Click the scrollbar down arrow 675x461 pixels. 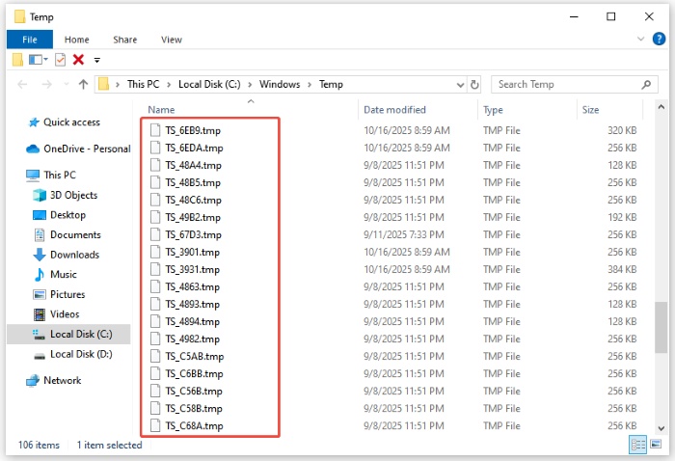pyautogui.click(x=661, y=428)
